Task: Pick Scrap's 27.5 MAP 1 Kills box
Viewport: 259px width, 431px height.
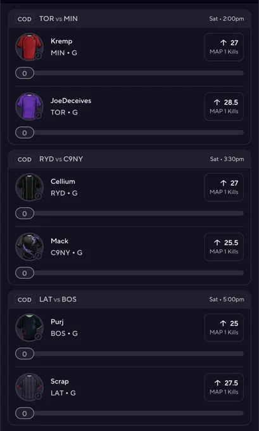Action: coord(224,387)
